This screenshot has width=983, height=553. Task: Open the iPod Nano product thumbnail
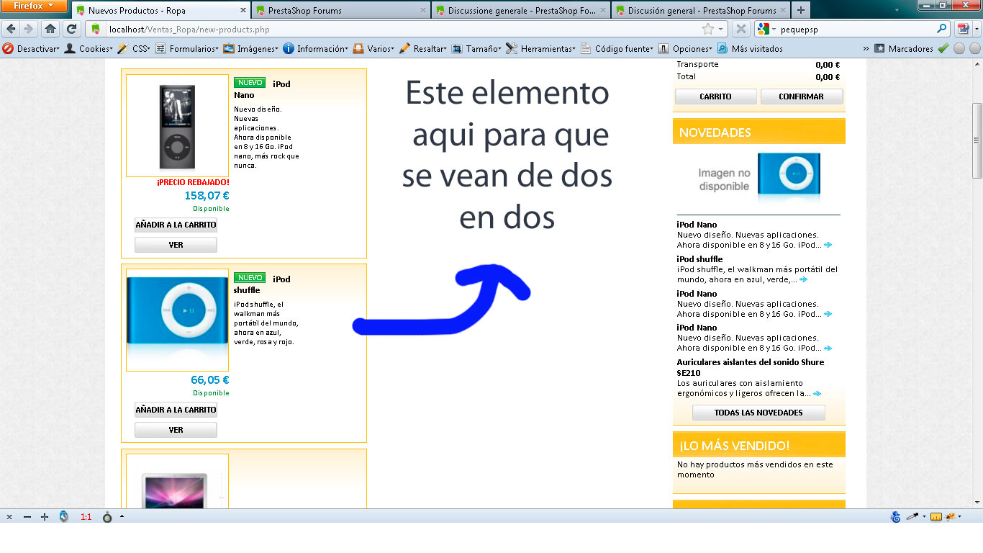[177, 126]
